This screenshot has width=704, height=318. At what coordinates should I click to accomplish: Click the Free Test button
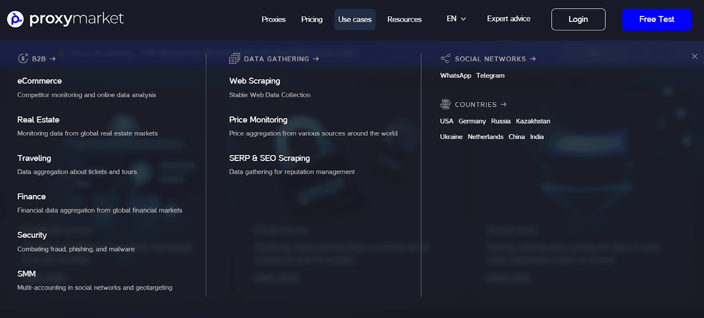click(657, 19)
